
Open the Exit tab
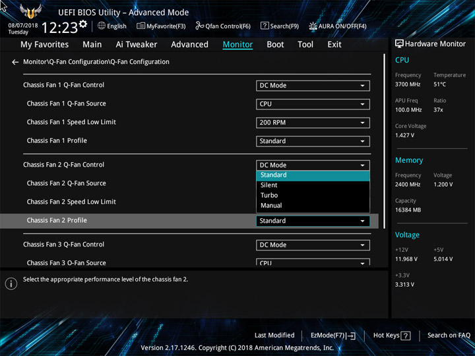click(334, 45)
